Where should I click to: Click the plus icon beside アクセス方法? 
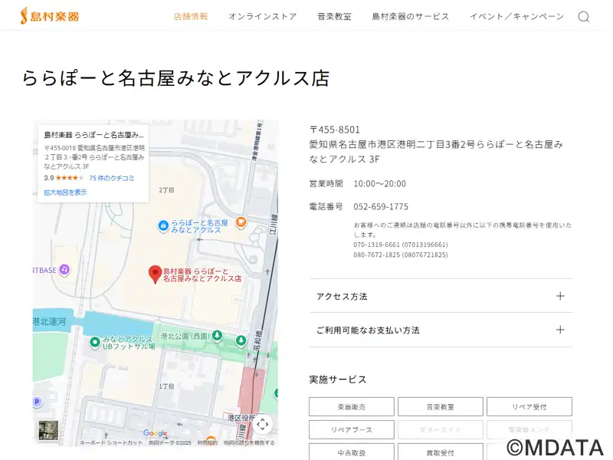560,296
